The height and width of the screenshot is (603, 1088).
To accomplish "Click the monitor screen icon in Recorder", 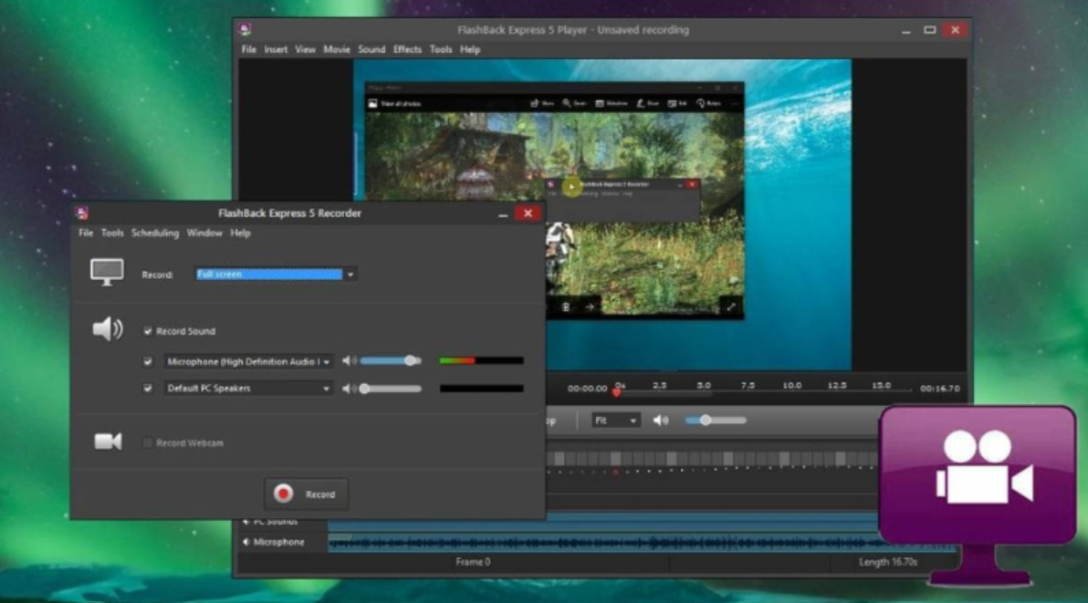I will pyautogui.click(x=107, y=272).
